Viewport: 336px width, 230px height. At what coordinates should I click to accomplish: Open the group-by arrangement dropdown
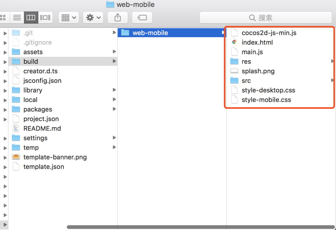[68, 17]
